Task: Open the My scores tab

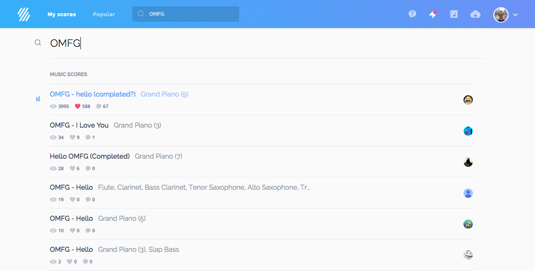Action: click(62, 14)
